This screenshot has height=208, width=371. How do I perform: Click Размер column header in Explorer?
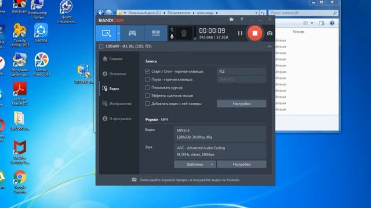click(x=299, y=32)
